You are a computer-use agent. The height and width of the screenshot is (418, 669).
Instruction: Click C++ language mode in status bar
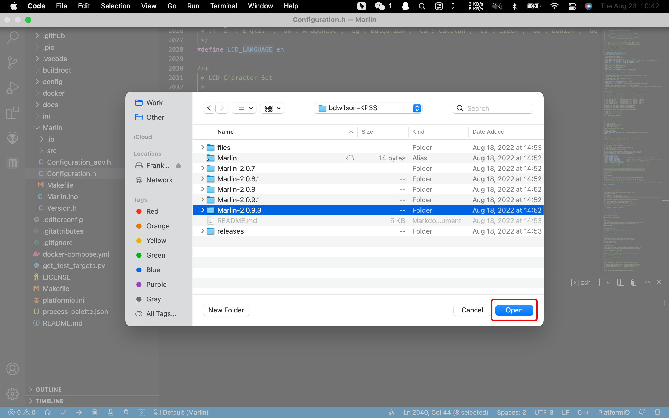pos(583,412)
